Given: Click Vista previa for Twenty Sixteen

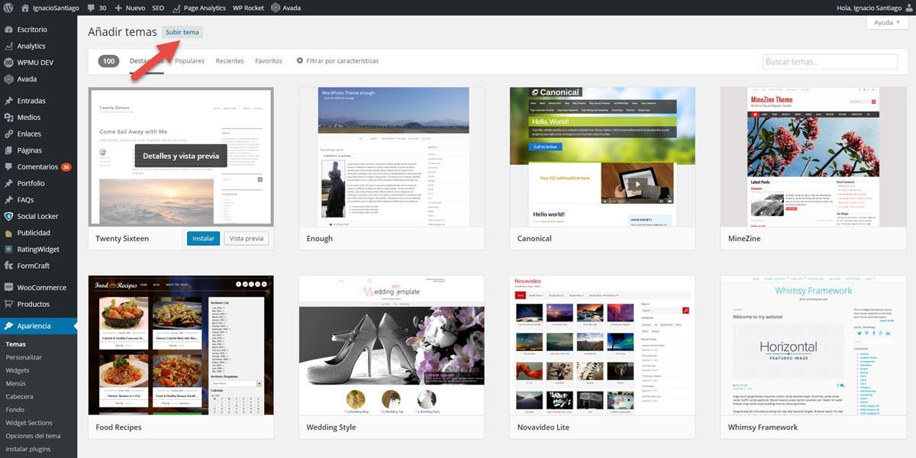Looking at the screenshot, I should (247, 238).
